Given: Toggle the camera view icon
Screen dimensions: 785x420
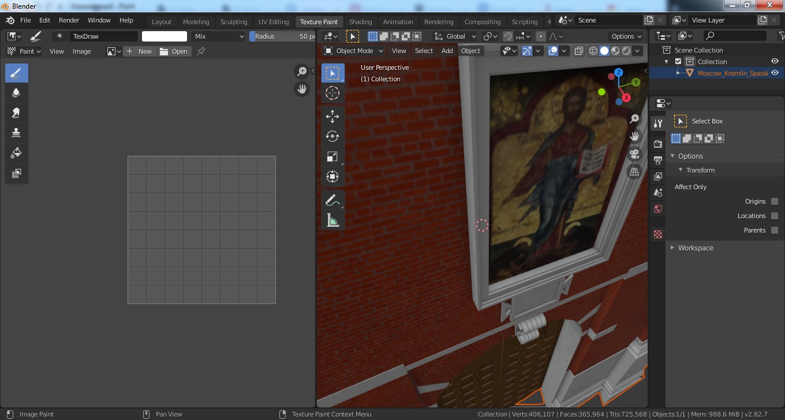Looking at the screenshot, I should (x=634, y=154).
